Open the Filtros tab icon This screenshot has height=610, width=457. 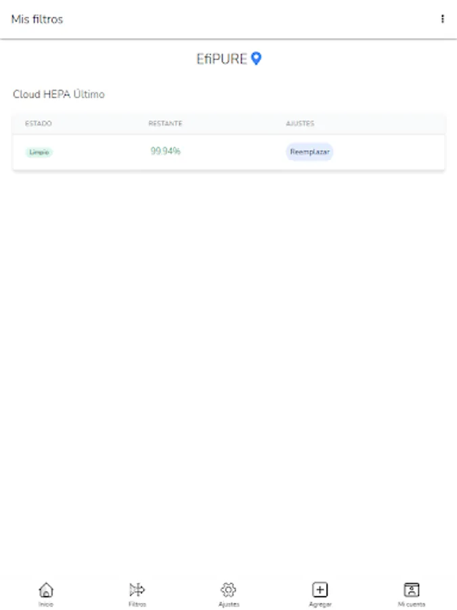click(137, 590)
